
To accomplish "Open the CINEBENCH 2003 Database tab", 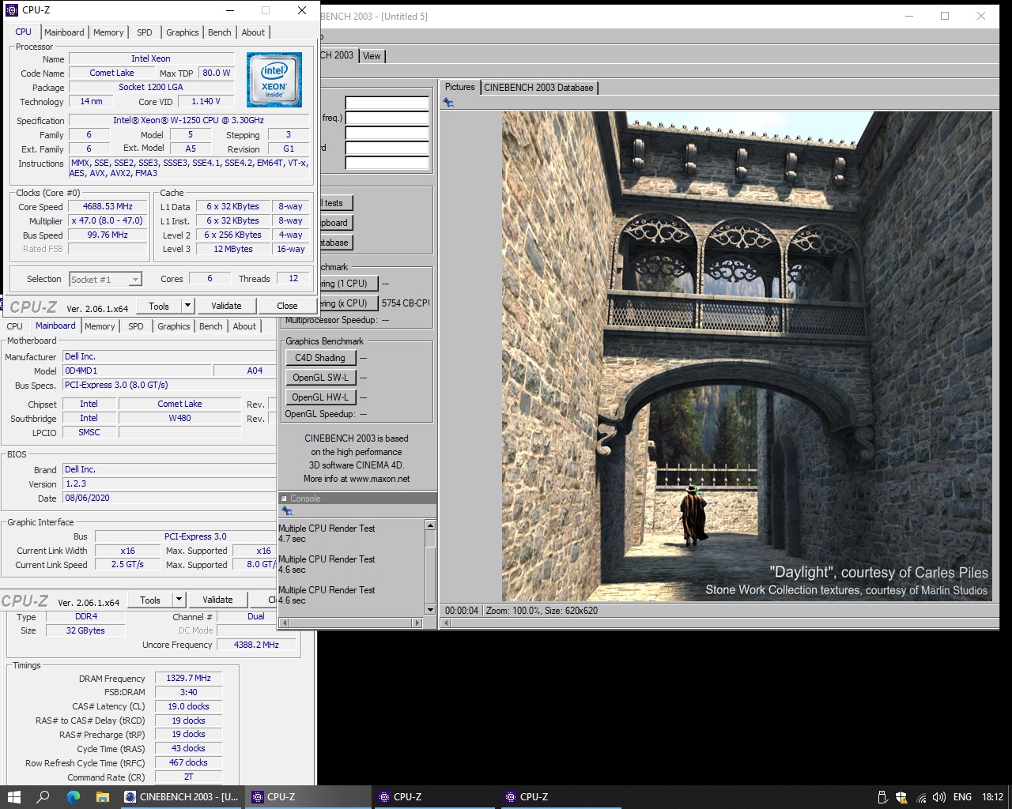I will [x=538, y=88].
